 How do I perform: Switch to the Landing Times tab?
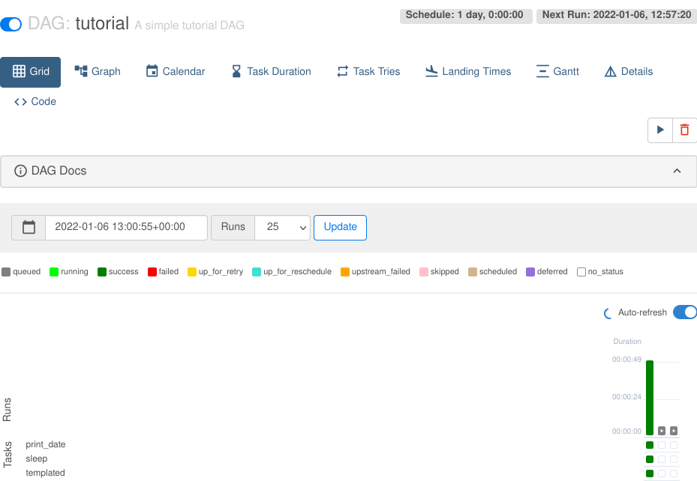click(x=468, y=71)
